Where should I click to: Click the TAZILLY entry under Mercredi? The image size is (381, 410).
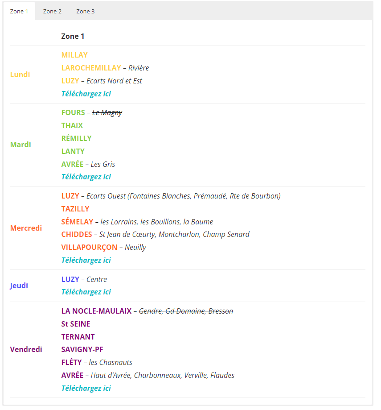(x=75, y=209)
